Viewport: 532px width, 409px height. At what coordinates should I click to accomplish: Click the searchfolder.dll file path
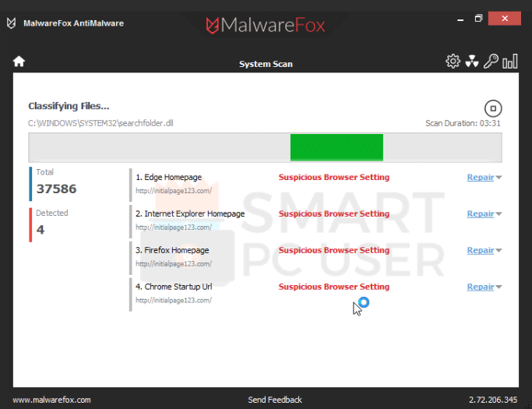pyautogui.click(x=100, y=123)
